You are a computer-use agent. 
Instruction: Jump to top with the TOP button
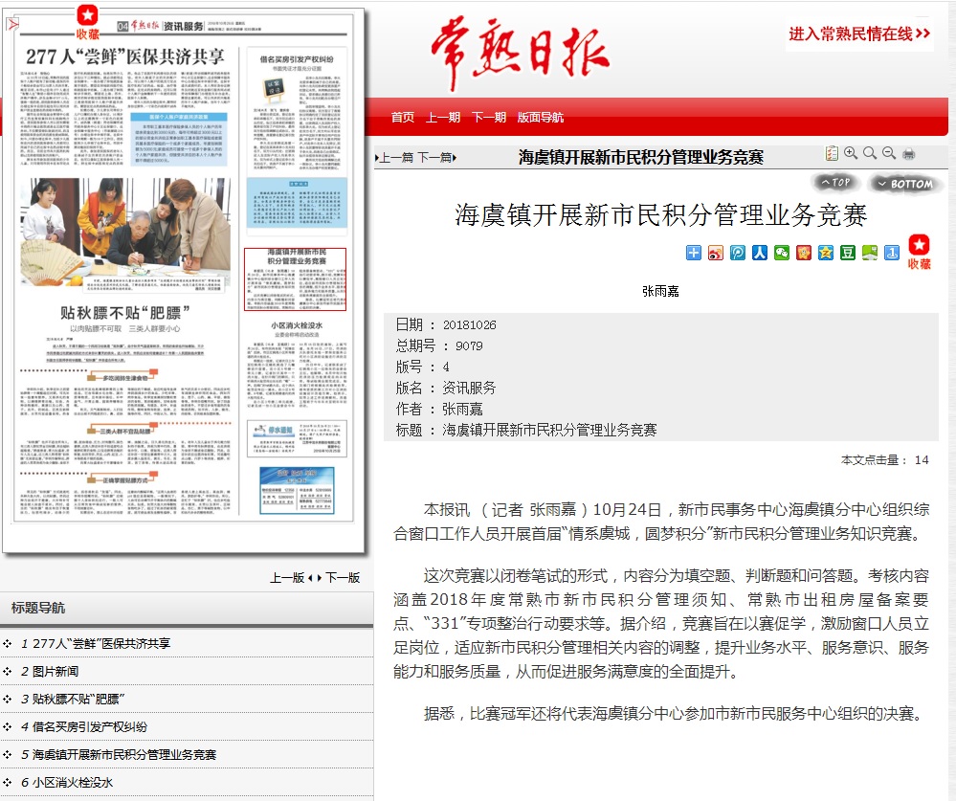pos(834,182)
